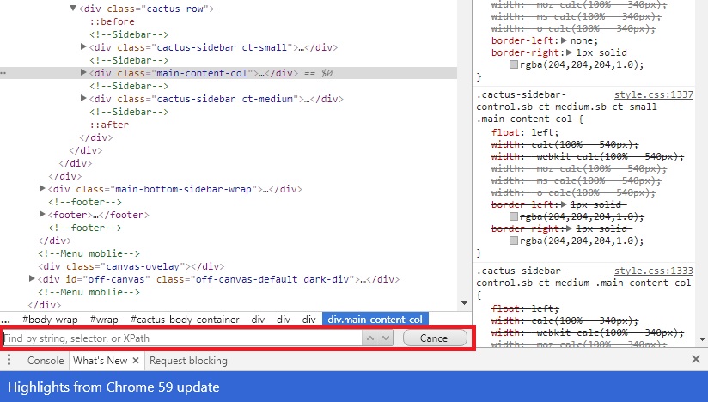Switch to the Console drawer tab
Image resolution: width=708 pixels, height=402 pixels.
[46, 361]
